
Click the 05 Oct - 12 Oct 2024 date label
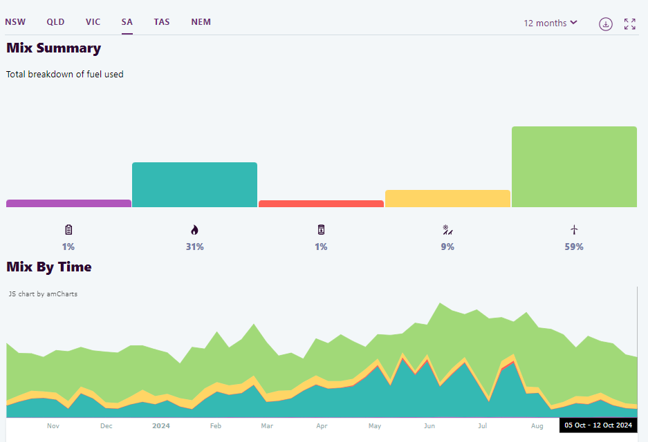click(x=598, y=426)
